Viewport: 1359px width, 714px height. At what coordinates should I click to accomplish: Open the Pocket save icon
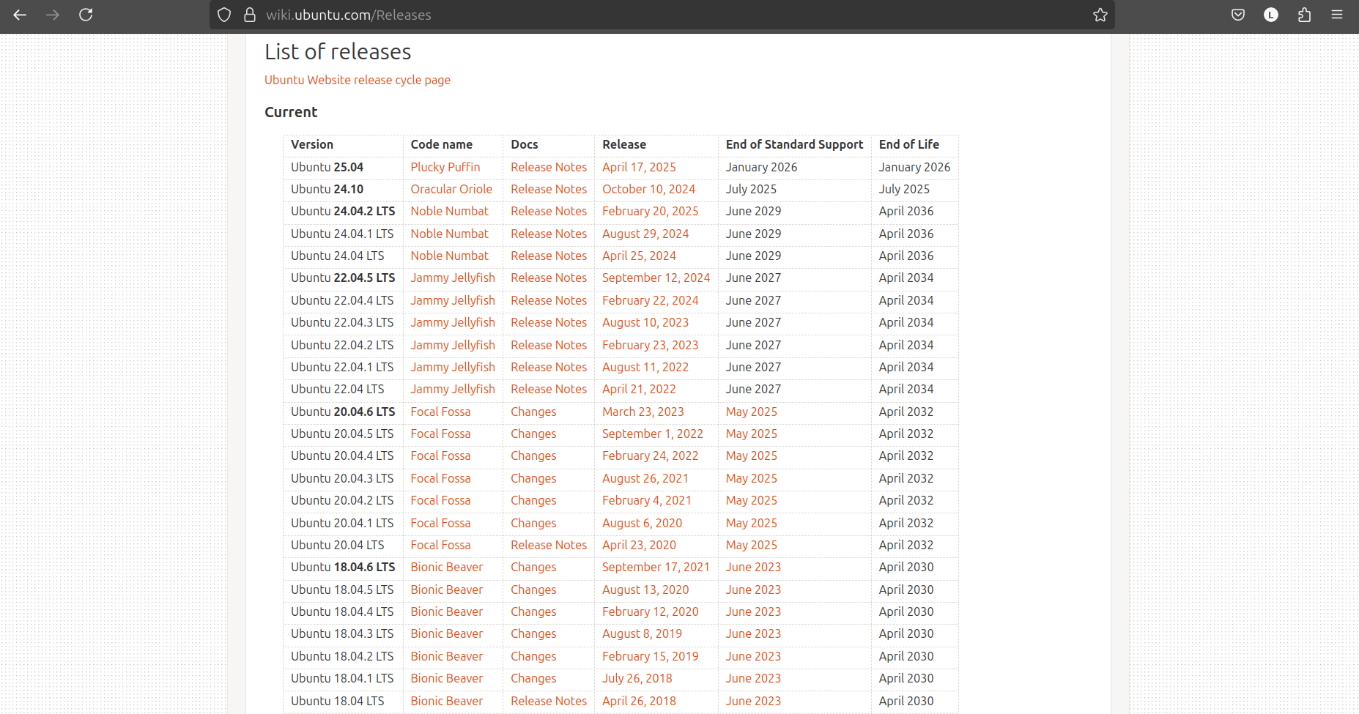pyautogui.click(x=1238, y=15)
